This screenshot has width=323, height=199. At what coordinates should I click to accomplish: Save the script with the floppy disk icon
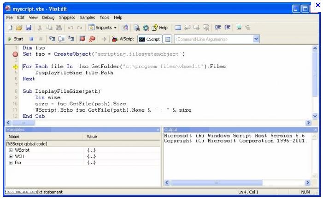(28, 28)
